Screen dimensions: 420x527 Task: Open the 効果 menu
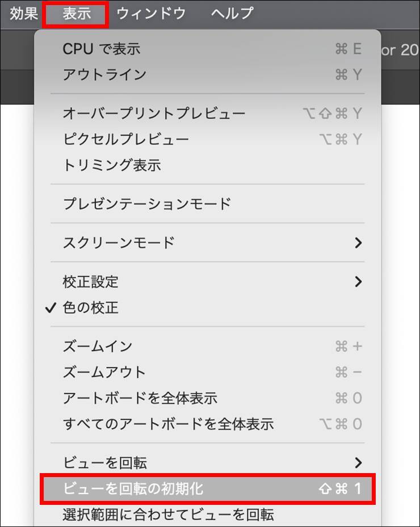(23, 14)
